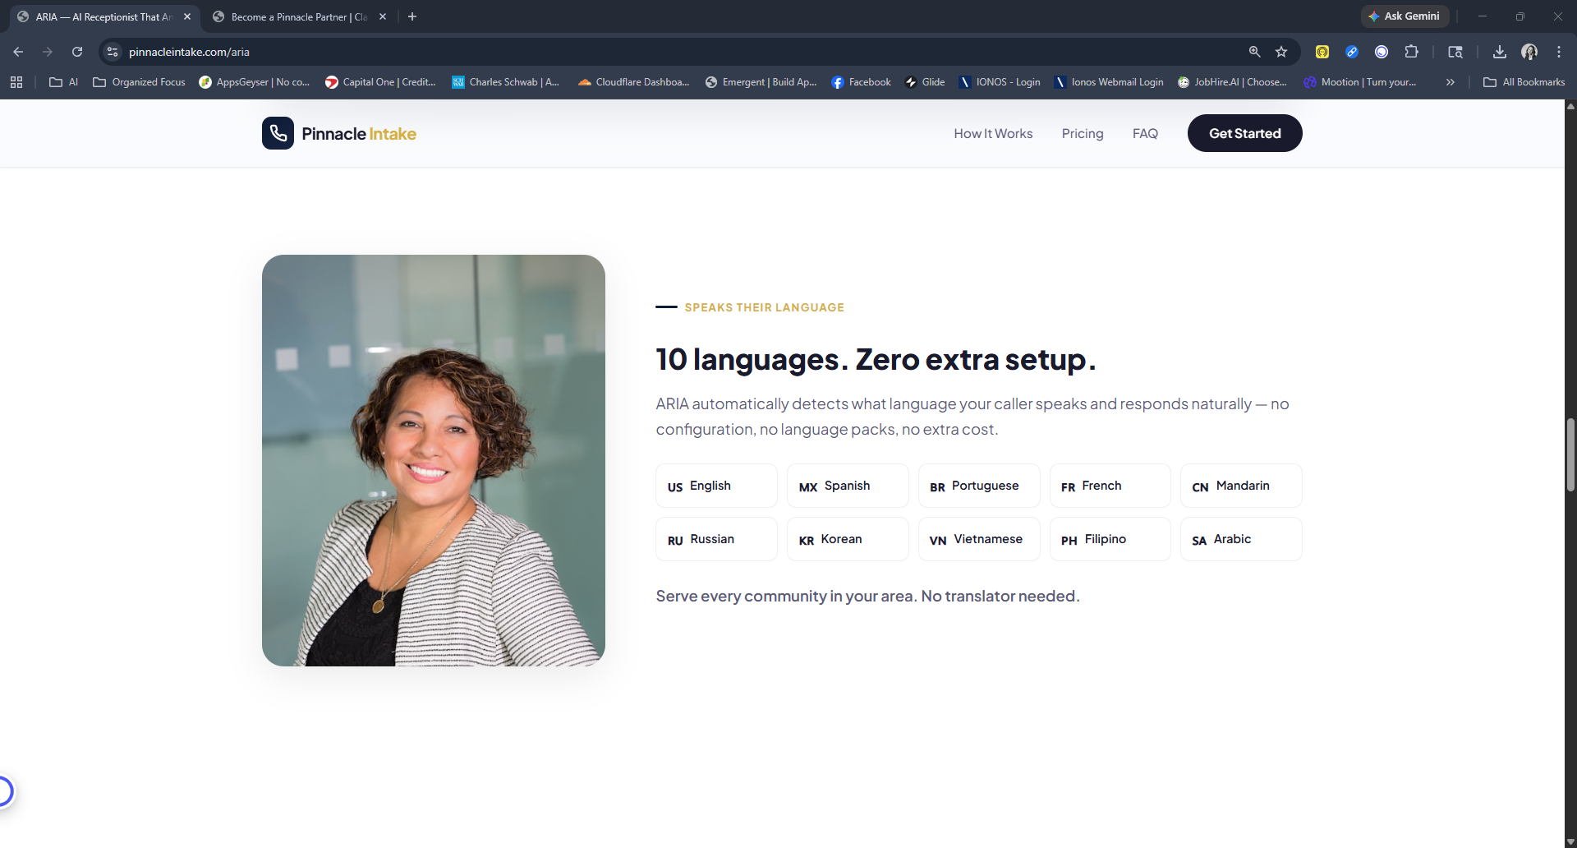
Task: Click the 'No translator needed' sentence
Action: click(1000, 596)
